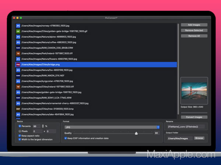This screenshot has width=221, height=165.
Task: Click BMP icon of tree-3108559_1920.bmp
Action: [x=18, y=109]
